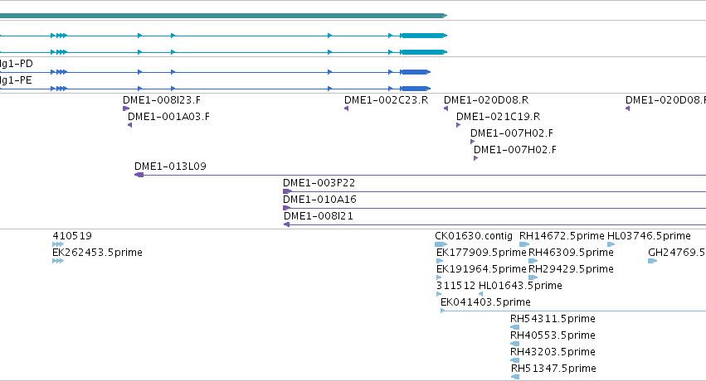The height and width of the screenshot is (381, 706).
Task: Click the EK041403.5prime long EST line
Action: [x=573, y=311]
